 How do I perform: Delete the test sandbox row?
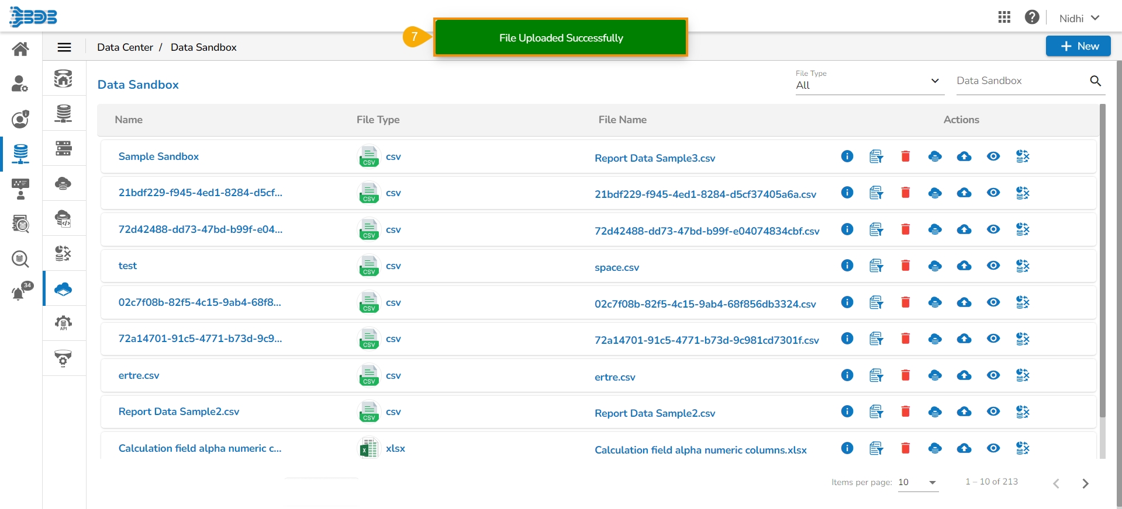905,266
